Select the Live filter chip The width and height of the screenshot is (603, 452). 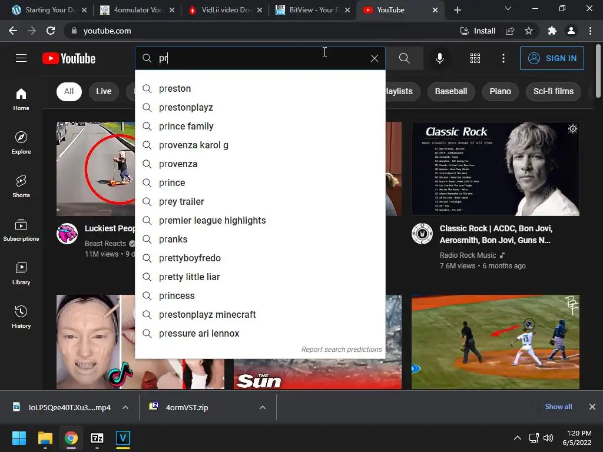(104, 91)
